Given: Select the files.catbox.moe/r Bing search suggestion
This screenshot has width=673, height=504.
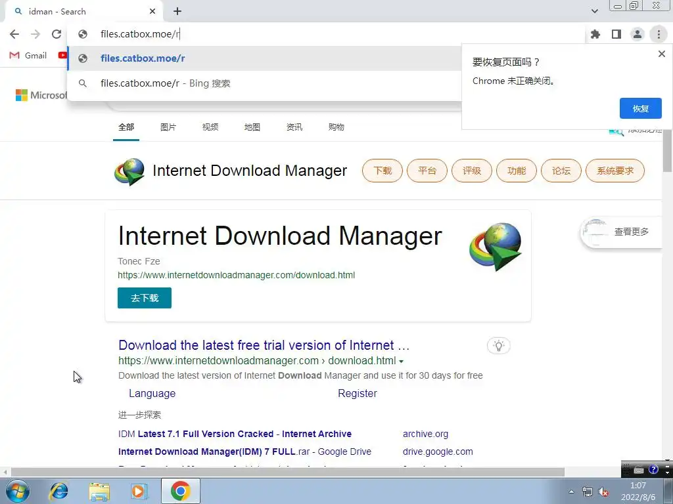Looking at the screenshot, I should (x=264, y=83).
